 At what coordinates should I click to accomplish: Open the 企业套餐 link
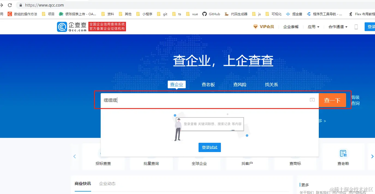click(x=291, y=27)
